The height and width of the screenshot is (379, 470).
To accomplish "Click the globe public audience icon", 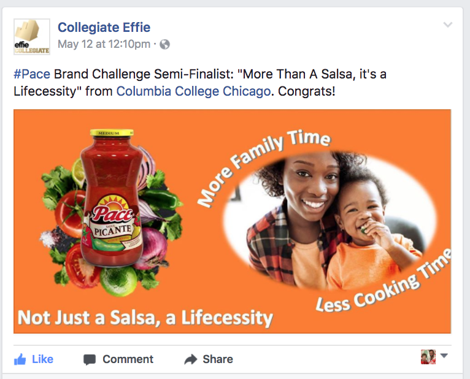I will [x=164, y=44].
